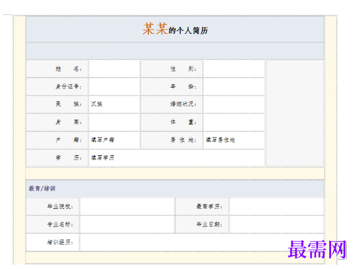Screen dimensions: 358x269
Task: Click the 专业名称 value field
Action: (127, 225)
